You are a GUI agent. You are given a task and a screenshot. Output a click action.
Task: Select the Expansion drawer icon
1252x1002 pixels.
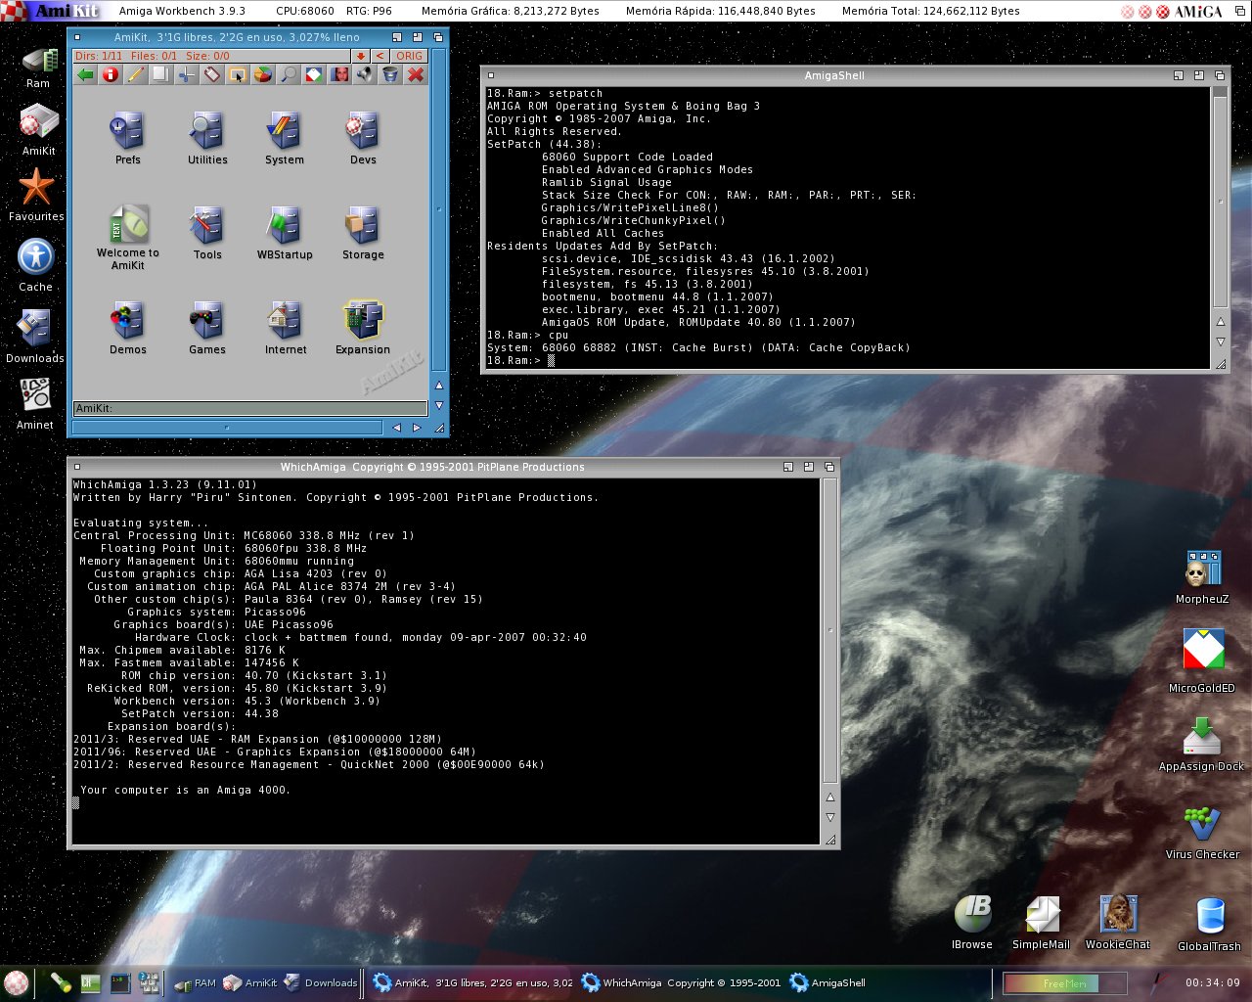pyautogui.click(x=363, y=328)
